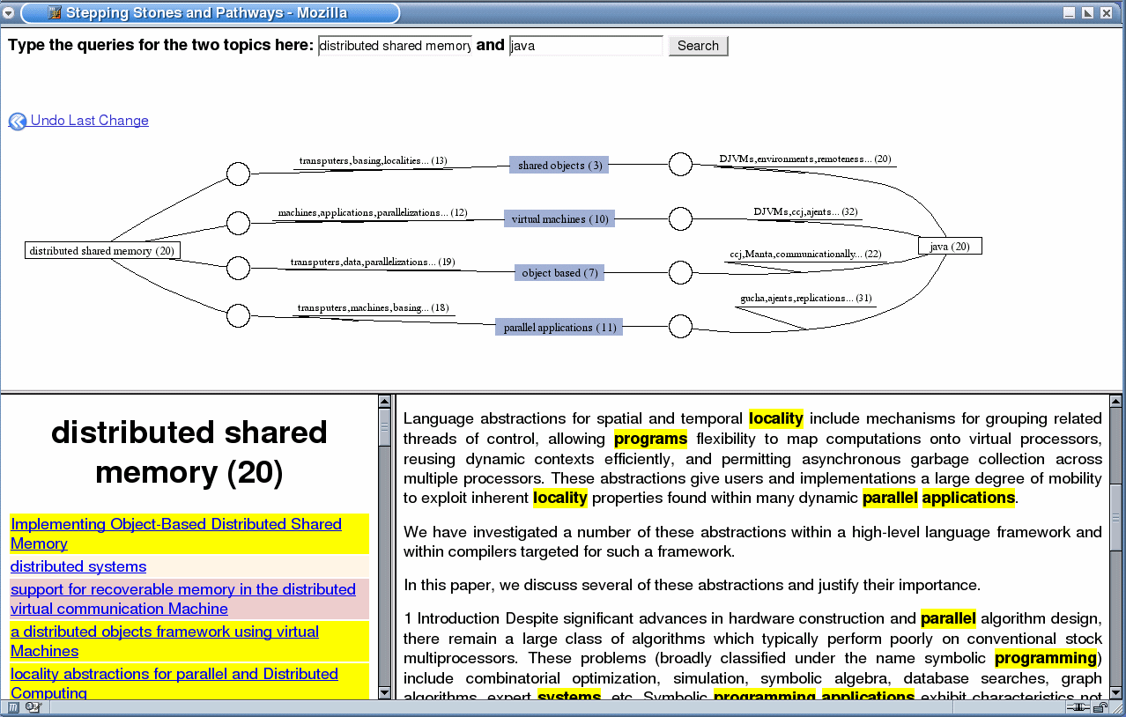This screenshot has height=717, width=1126.
Task: Click the security lock icon in status bar
Action: click(x=1100, y=706)
